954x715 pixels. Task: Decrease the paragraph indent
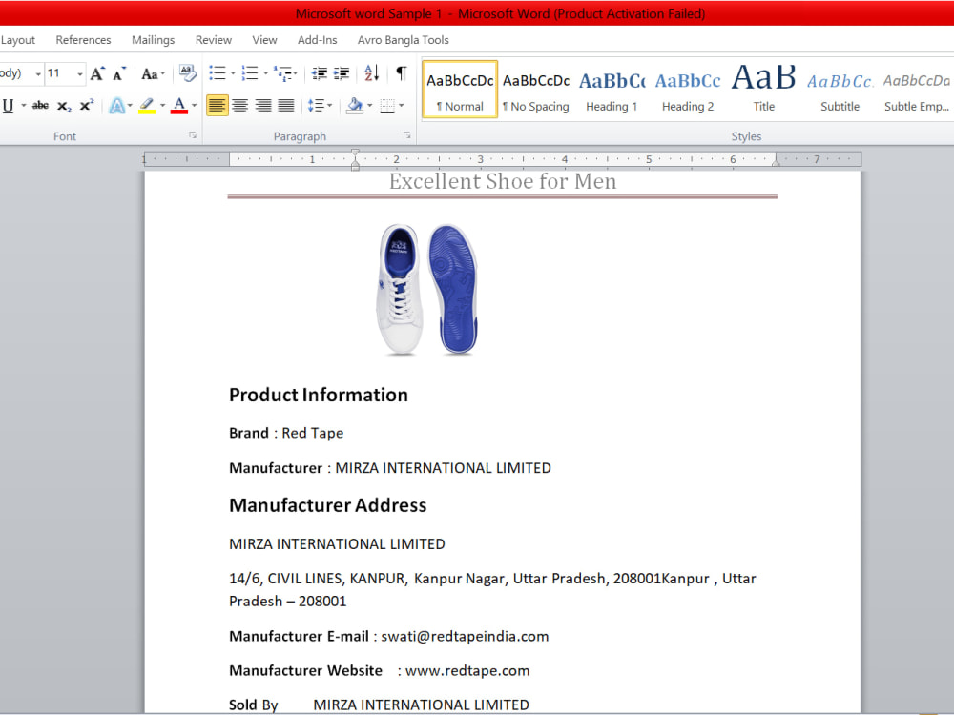point(320,73)
